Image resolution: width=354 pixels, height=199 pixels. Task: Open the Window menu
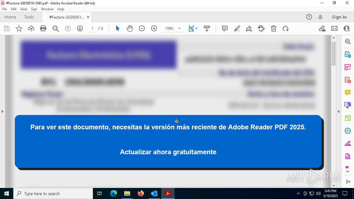[47, 9]
